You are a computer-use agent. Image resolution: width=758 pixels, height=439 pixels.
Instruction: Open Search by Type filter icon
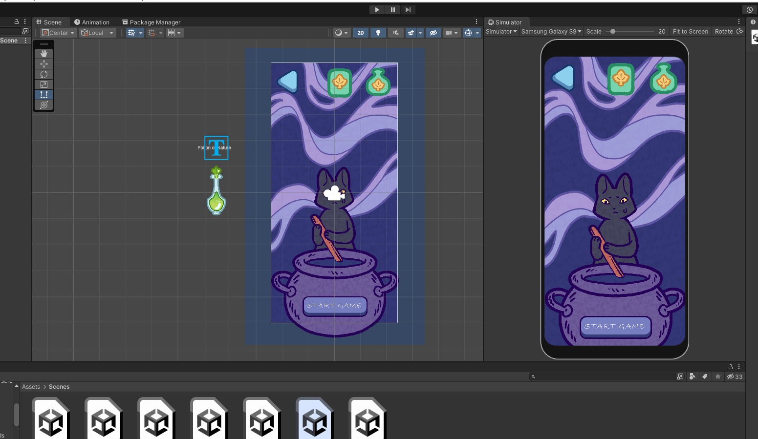[692, 376]
